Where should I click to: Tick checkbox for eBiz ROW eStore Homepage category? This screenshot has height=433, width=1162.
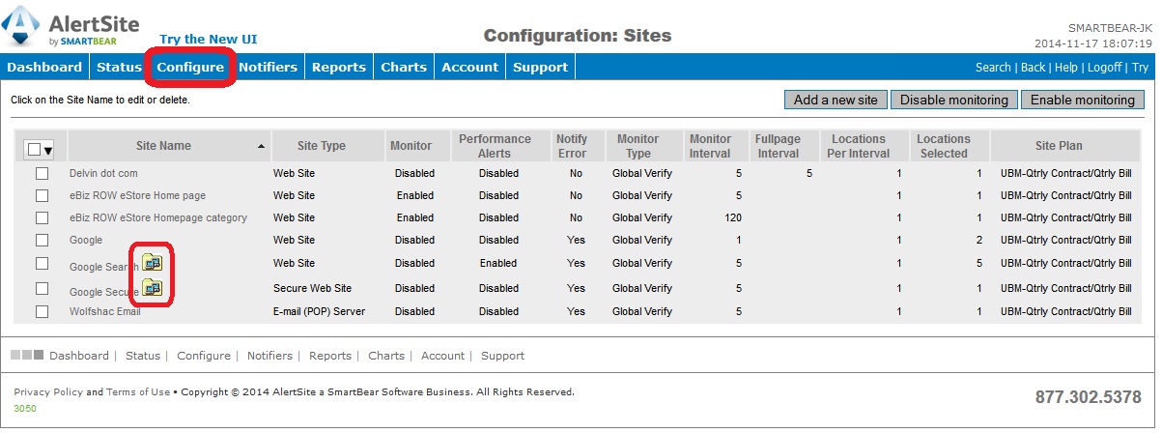(42, 217)
